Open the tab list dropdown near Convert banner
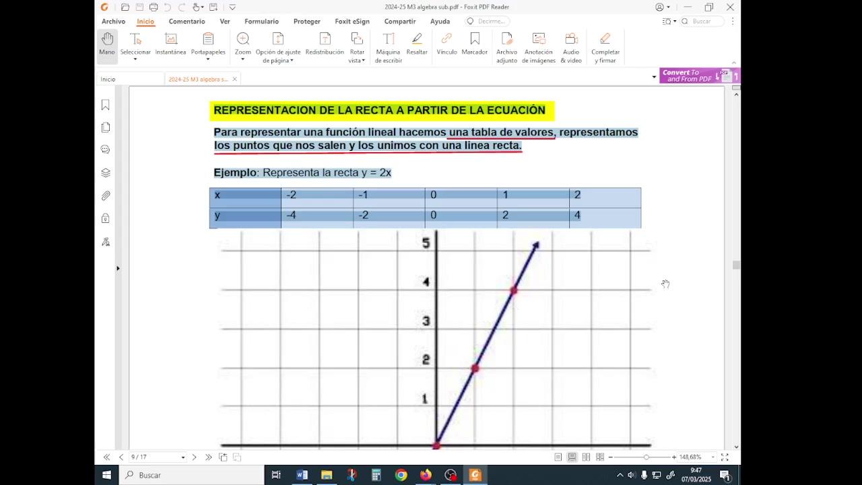Screen dimensions: 862x485 pos(654,77)
